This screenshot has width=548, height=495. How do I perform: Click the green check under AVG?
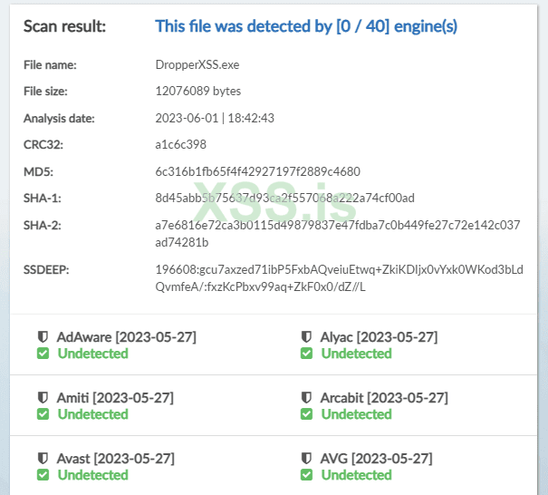(x=306, y=475)
